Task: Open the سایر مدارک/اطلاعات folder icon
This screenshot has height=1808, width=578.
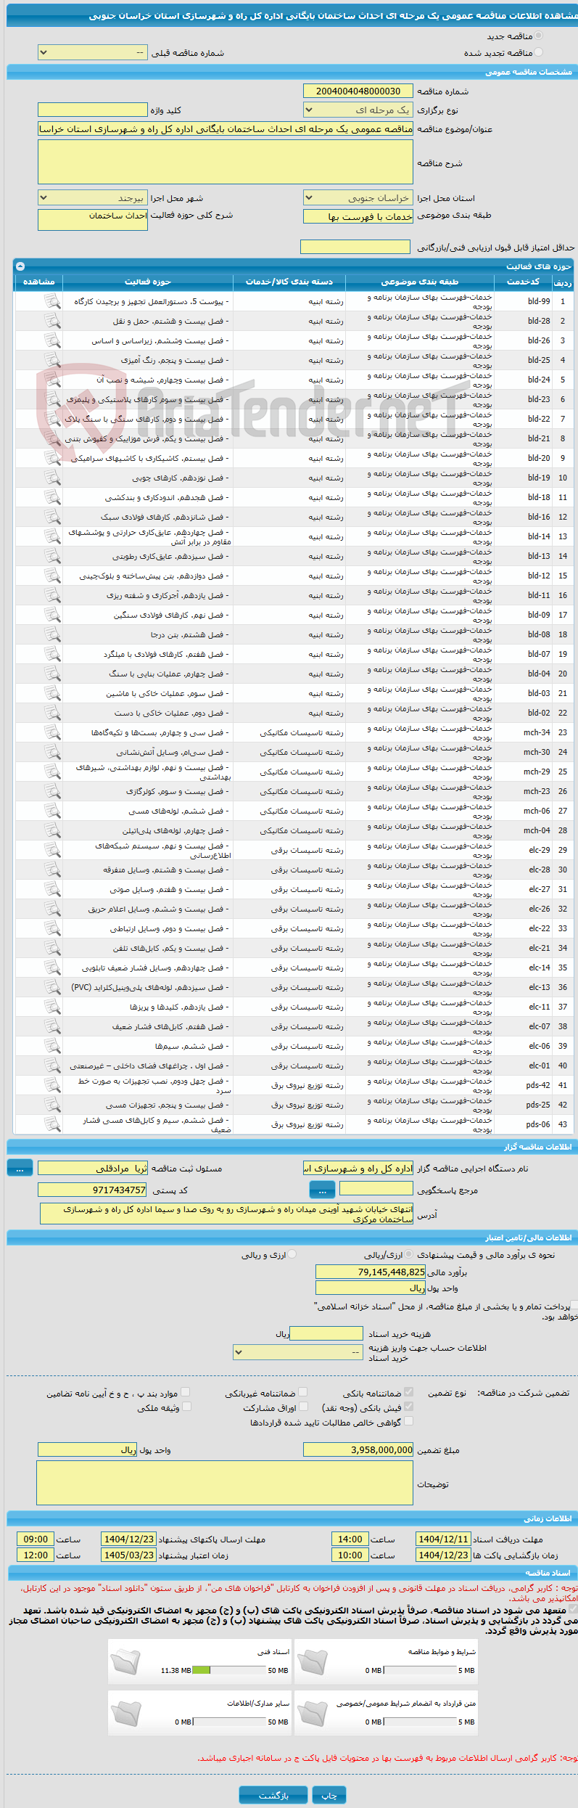Action: pyautogui.click(x=125, y=1712)
